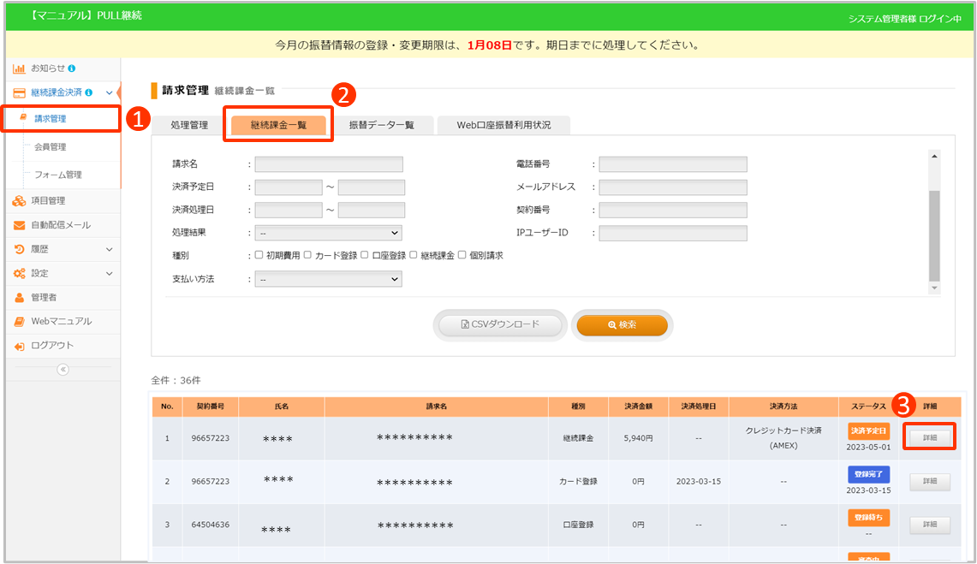Click the CSVダウンロード button
Viewport: 977px width, 564px height.
click(x=500, y=325)
